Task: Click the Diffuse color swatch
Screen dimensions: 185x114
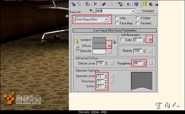Action: pyautogui.click(x=99, y=46)
